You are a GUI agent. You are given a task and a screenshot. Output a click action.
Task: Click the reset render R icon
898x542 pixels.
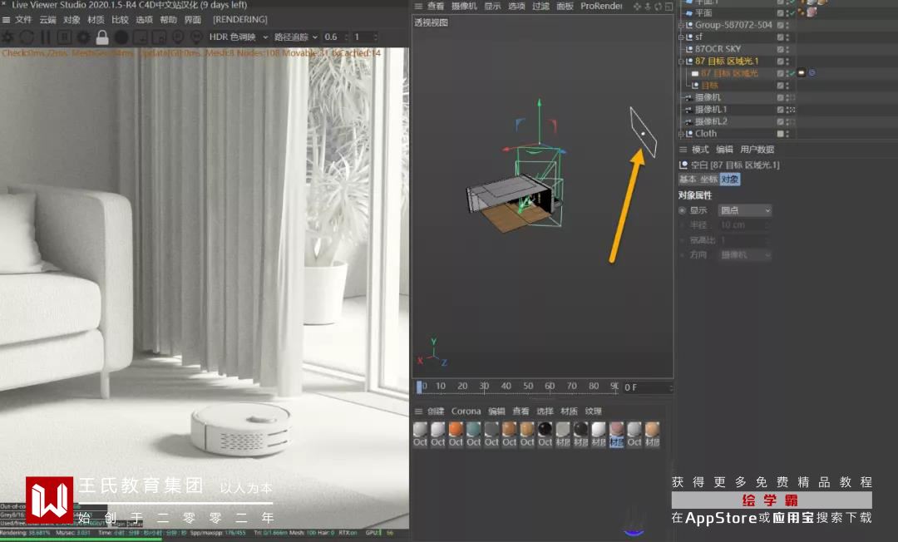click(x=65, y=37)
